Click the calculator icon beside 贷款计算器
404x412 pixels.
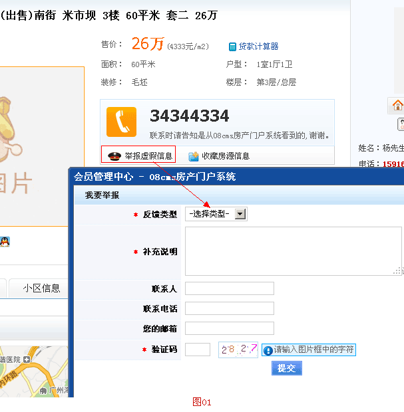pos(232,47)
